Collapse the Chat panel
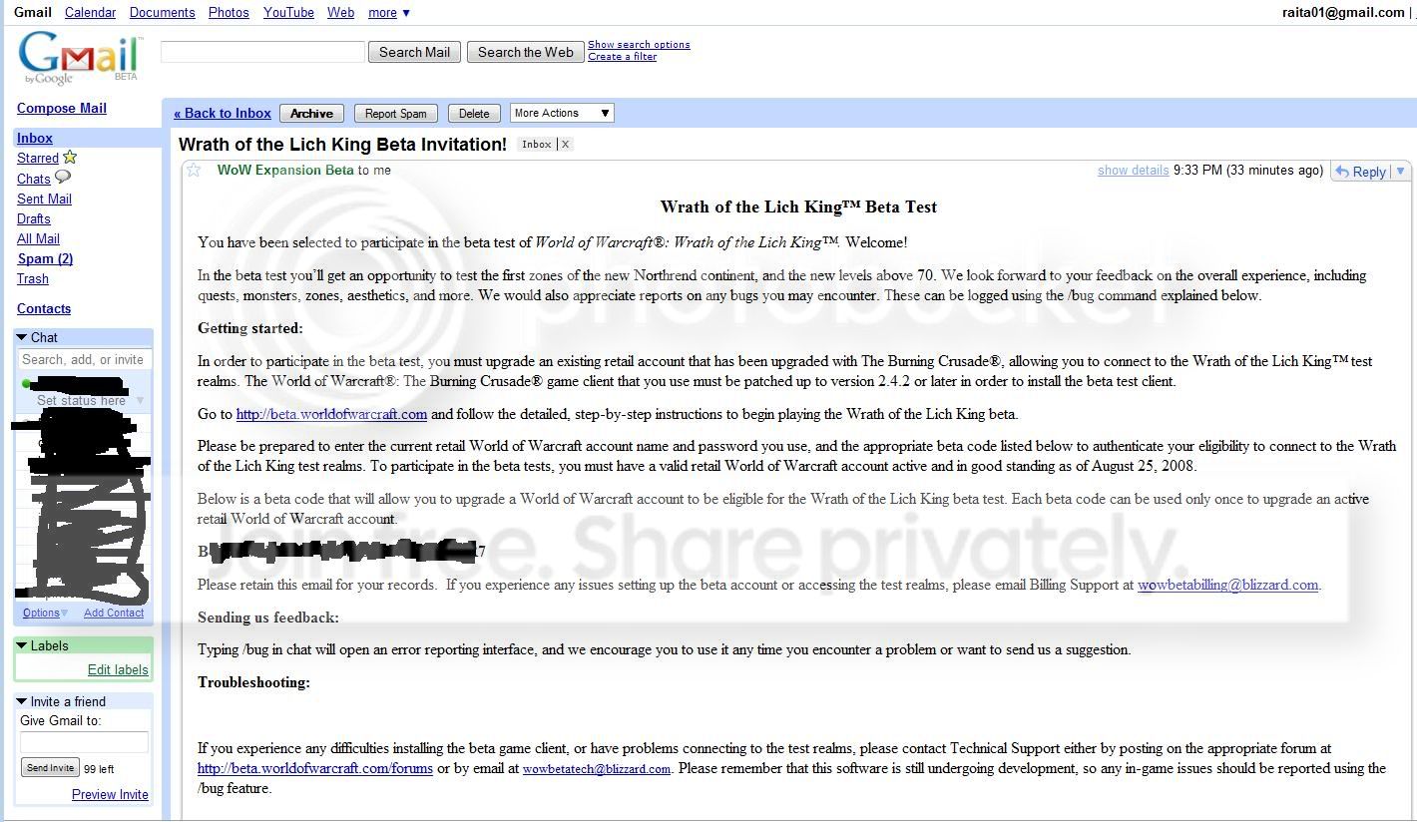The image size is (1417, 822). pyautogui.click(x=22, y=337)
